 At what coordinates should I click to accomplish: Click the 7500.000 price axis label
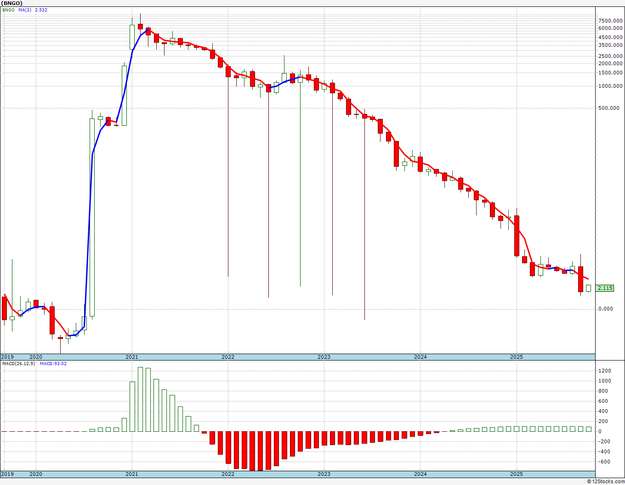coord(611,21)
